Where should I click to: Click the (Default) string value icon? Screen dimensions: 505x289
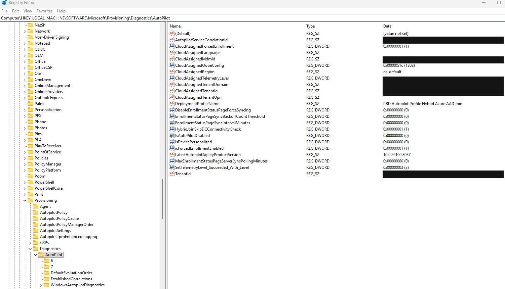(x=172, y=33)
